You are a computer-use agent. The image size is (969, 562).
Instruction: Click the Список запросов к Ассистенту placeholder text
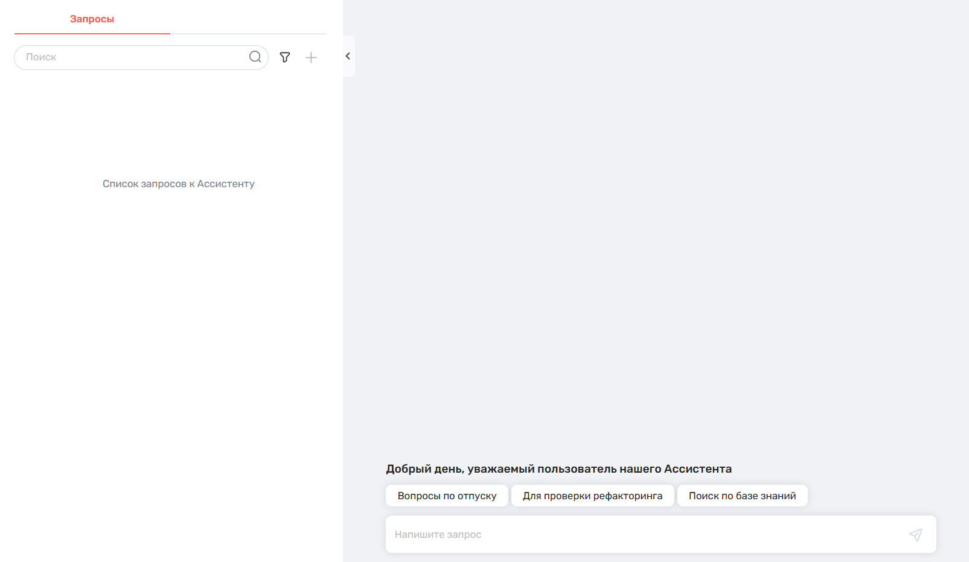point(178,184)
